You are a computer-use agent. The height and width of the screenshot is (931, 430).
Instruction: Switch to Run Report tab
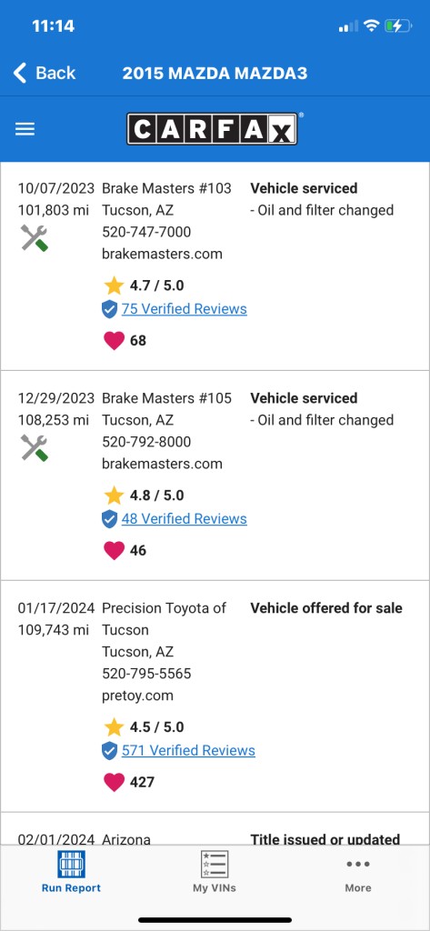pos(71,872)
